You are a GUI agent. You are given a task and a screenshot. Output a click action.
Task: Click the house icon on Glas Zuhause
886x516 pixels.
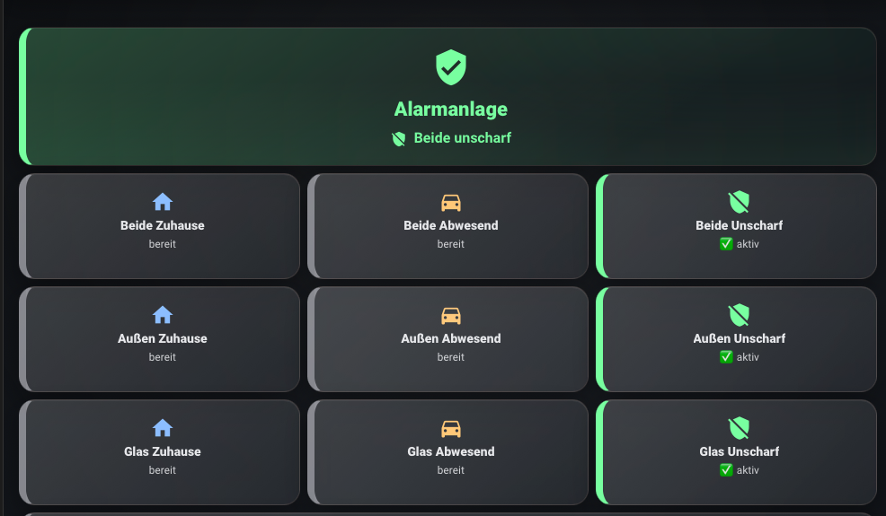(163, 428)
